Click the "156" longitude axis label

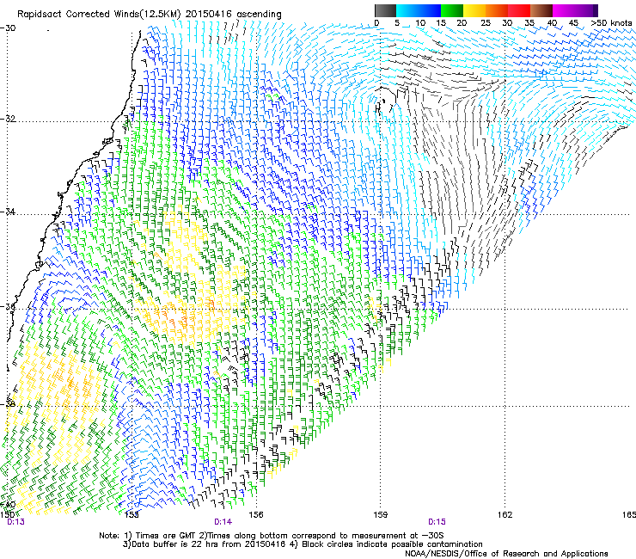tap(256, 515)
